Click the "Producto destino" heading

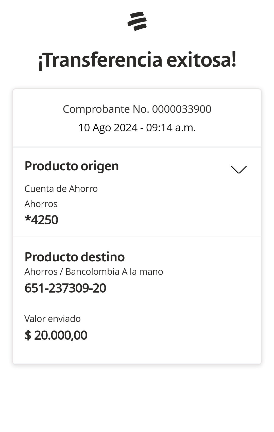(75, 257)
